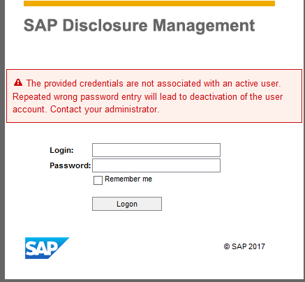
Task: Click the © SAP 2017 copyright text
Action: click(x=244, y=246)
